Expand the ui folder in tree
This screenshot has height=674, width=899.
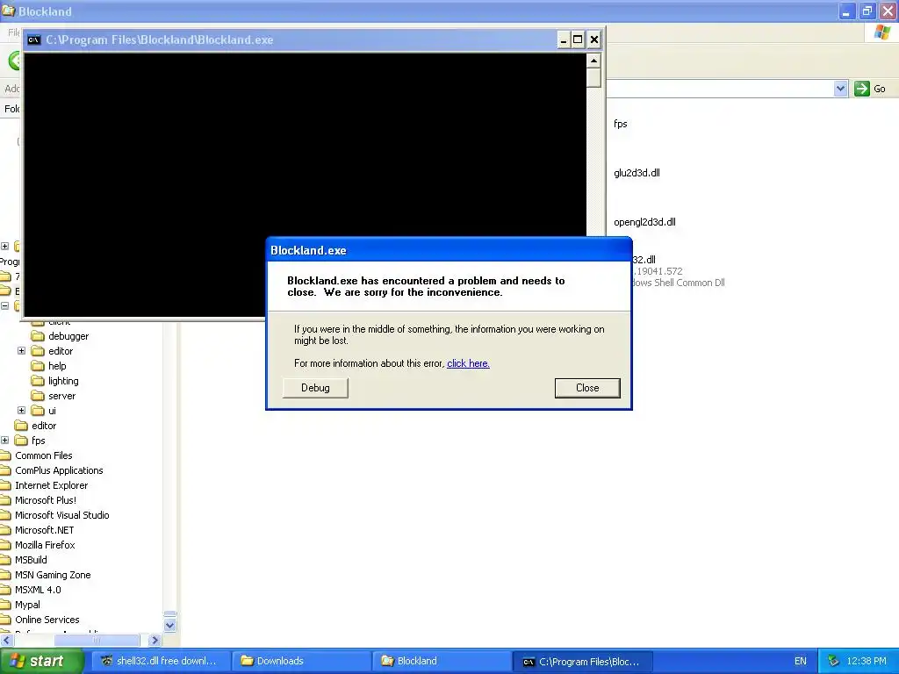(x=21, y=411)
